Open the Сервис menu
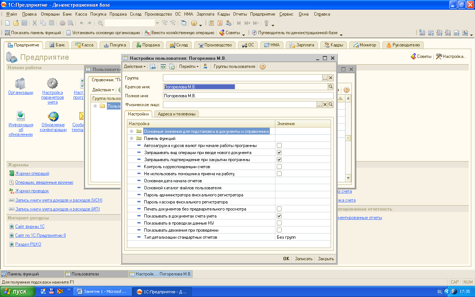The image size is (475, 297). point(286,14)
